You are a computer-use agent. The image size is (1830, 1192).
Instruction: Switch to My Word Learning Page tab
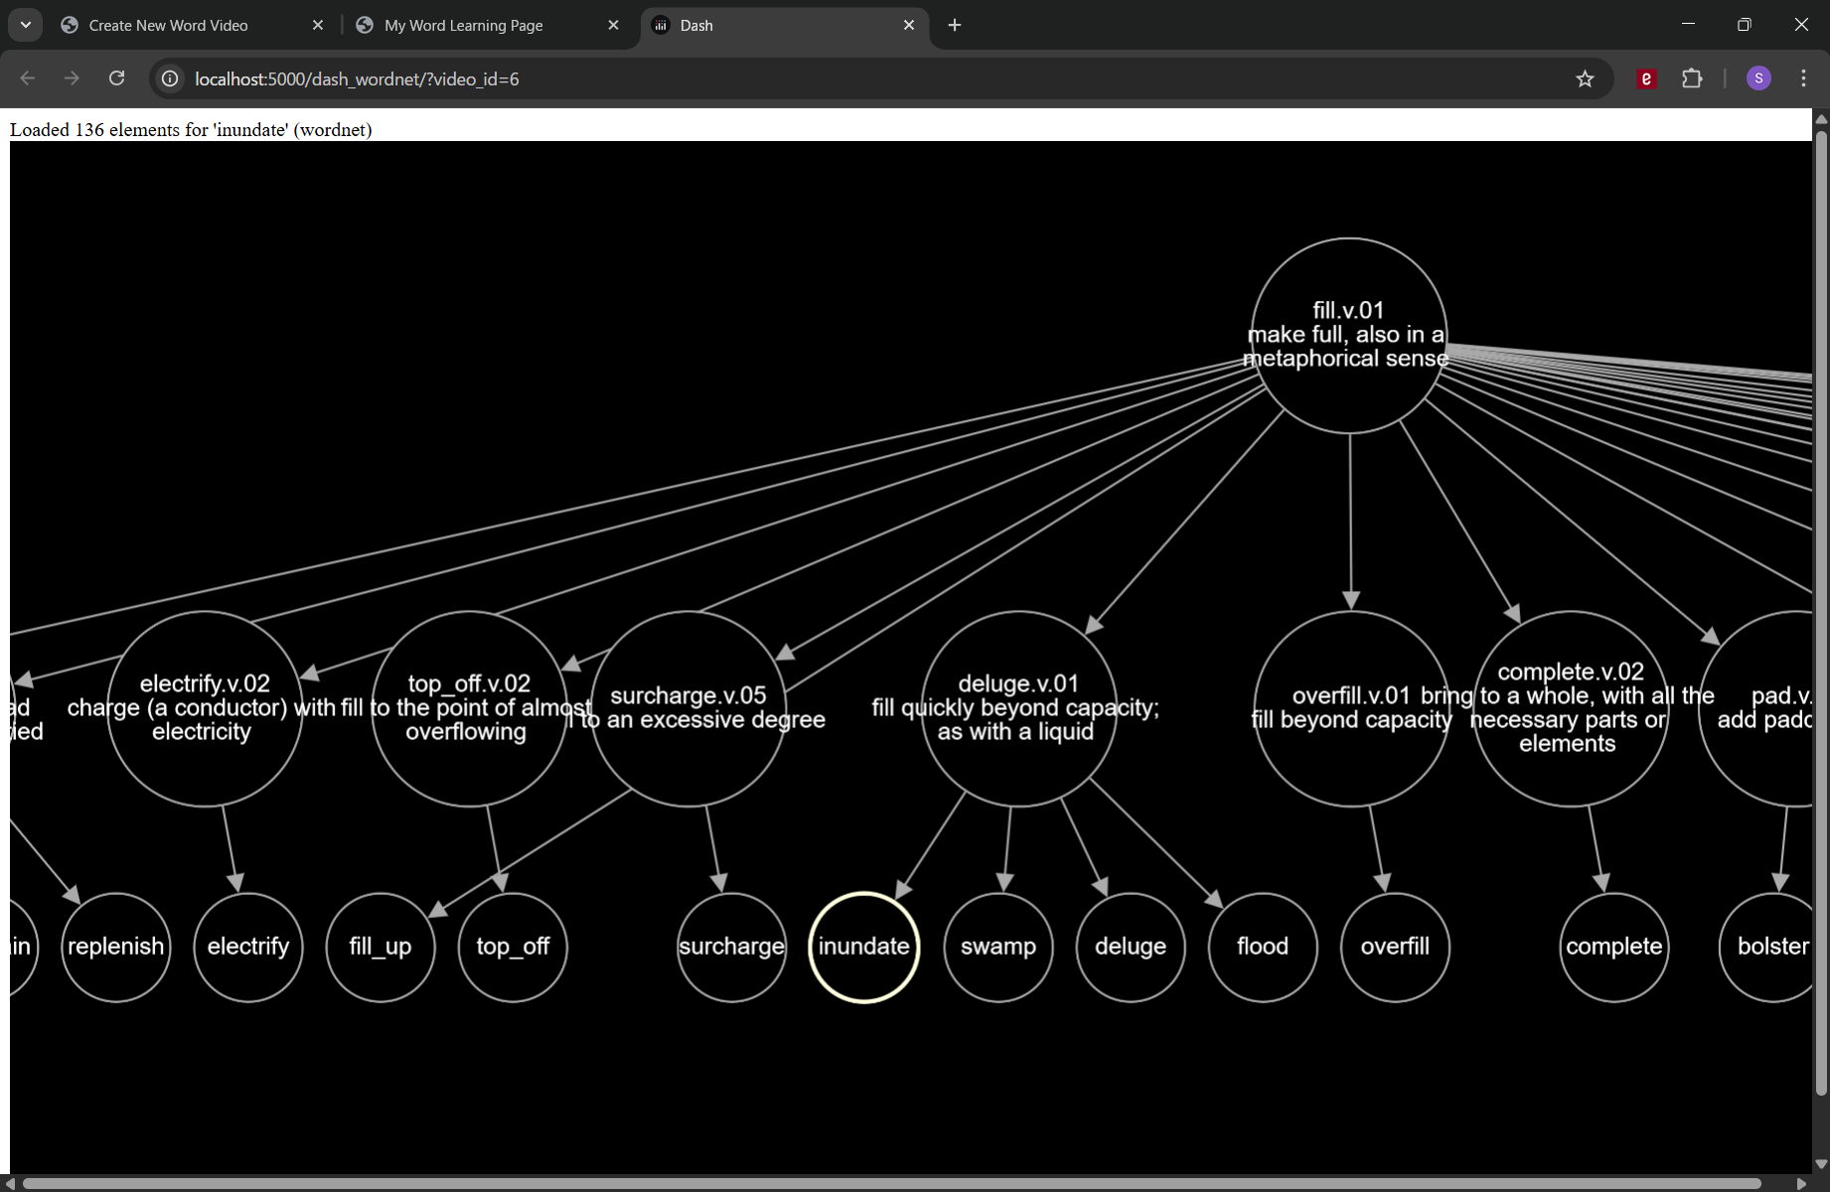[464, 25]
